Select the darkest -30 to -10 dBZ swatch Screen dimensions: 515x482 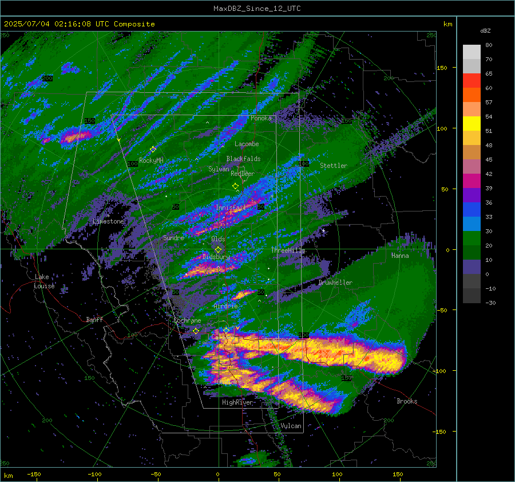472,296
